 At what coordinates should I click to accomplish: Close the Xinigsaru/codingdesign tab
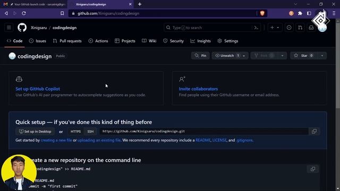(x=130, y=4)
